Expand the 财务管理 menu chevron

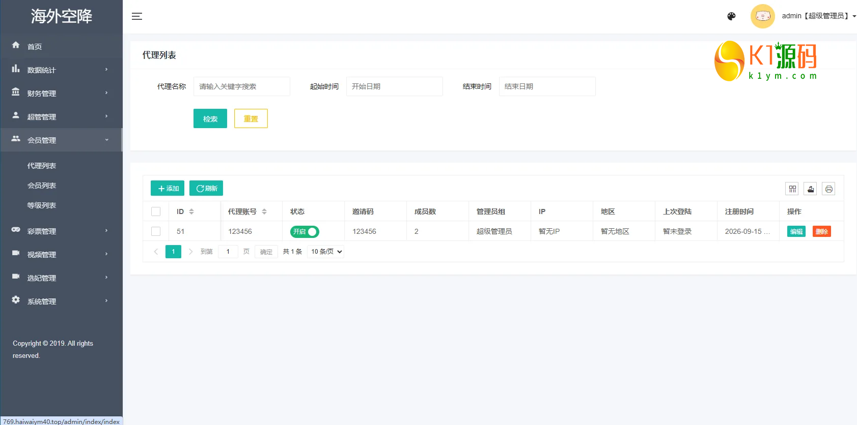106,93
